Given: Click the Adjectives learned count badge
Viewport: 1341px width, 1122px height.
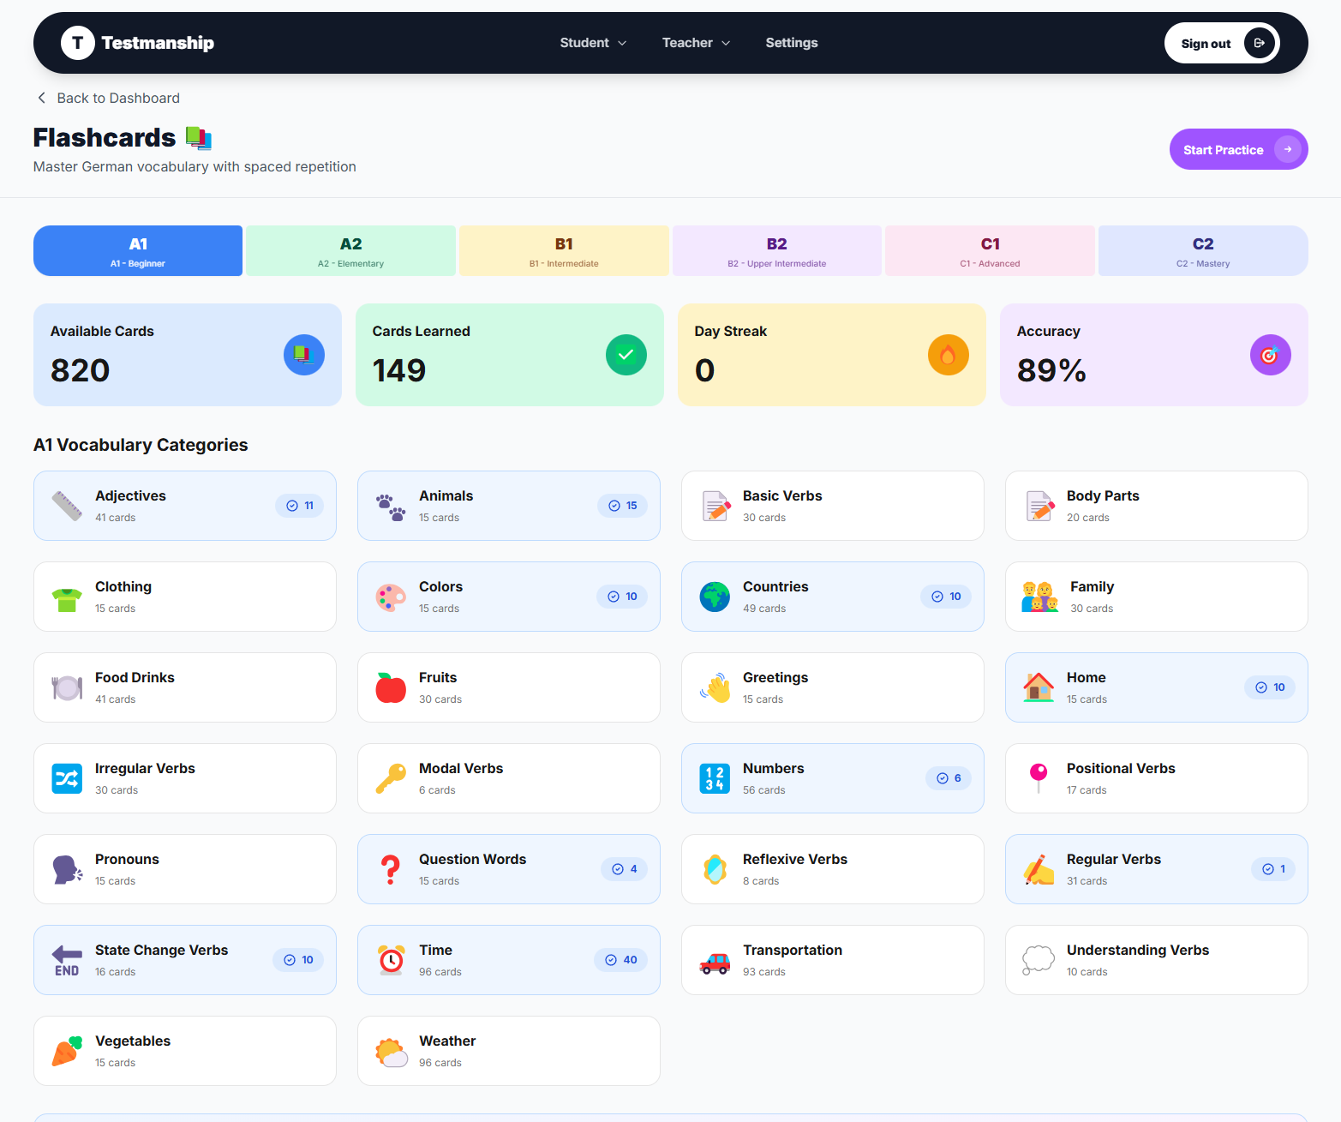Looking at the screenshot, I should tap(300, 506).
